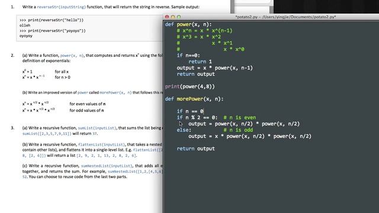Click 'output = x * power(x, n/2)' odd-case line
This screenshot has width=379, height=213.
[250, 137]
